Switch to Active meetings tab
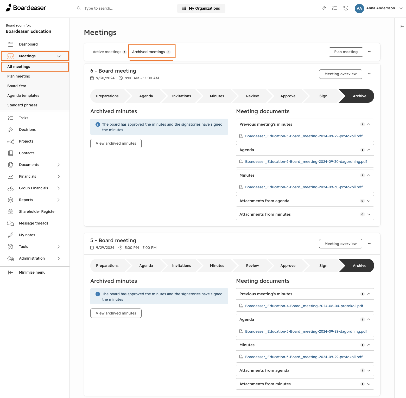The width and height of the screenshot is (406, 398). click(x=109, y=52)
